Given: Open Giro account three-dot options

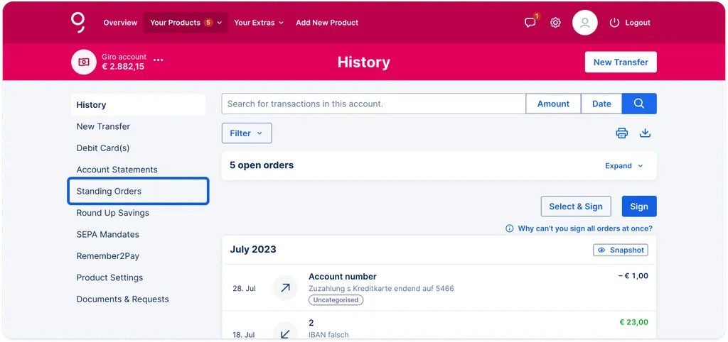Looking at the screenshot, I should [x=159, y=60].
